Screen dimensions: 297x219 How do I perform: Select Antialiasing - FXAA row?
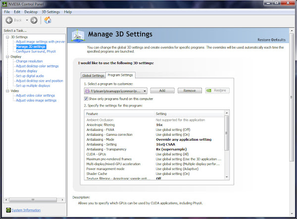[x=154, y=130]
